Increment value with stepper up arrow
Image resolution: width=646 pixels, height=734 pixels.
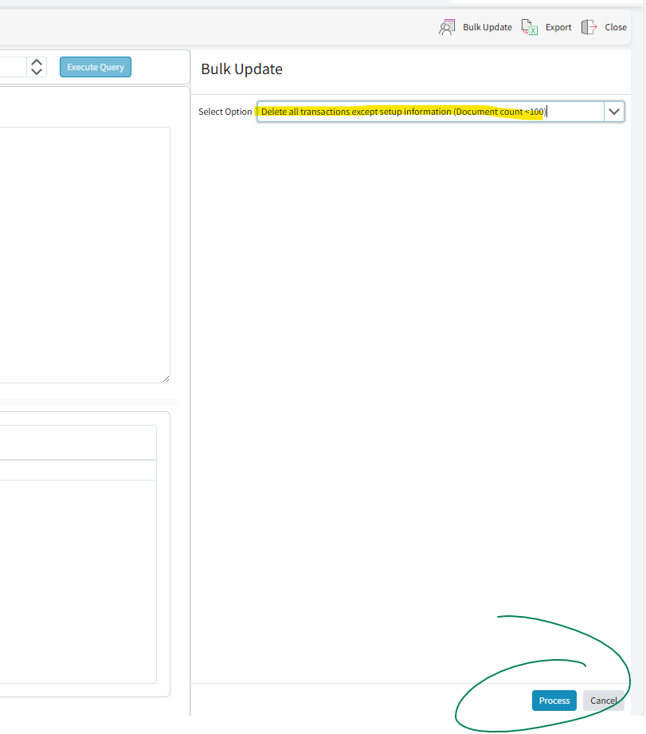[x=37, y=62]
